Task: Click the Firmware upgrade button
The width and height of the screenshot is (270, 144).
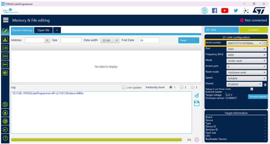Action: point(258,97)
